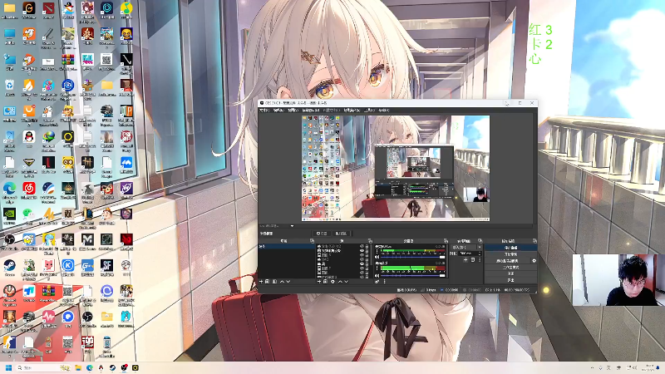Screen dimensions: 665x374
Task: Open the scene transition type dropdown
Action: tap(467, 247)
